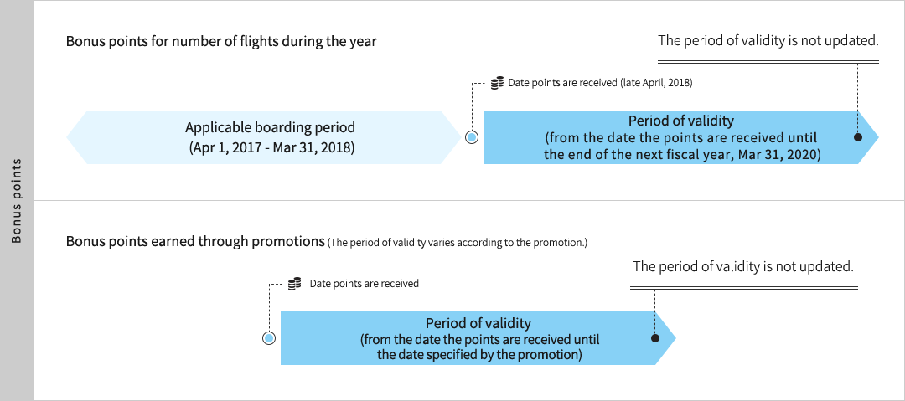Click the right arrow tip of the promotion validity bar
This screenshot has width=905, height=401.
(x=666, y=338)
